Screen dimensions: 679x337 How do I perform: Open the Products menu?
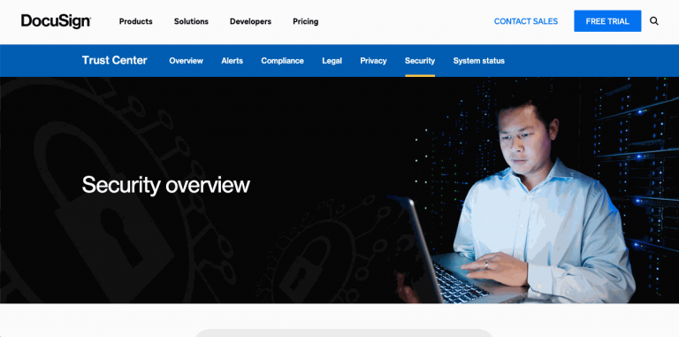pos(136,21)
